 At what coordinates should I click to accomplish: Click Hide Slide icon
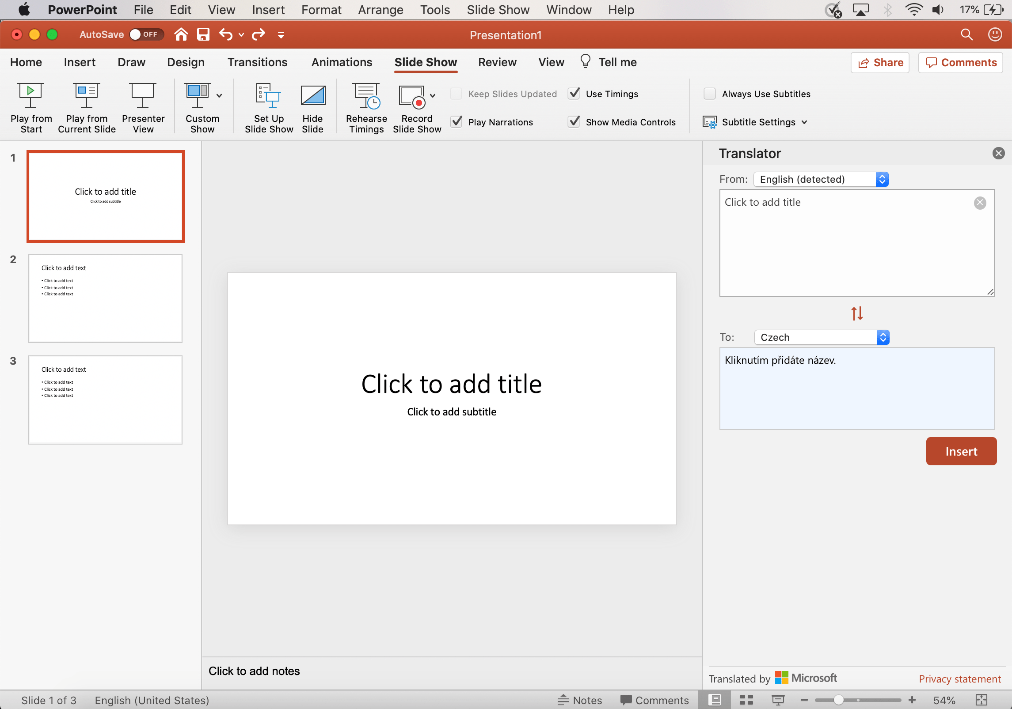pos(312,95)
